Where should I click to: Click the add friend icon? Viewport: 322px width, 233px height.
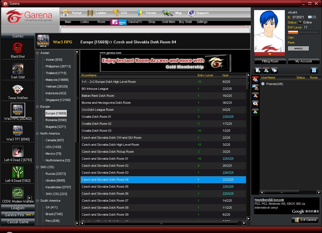click(266, 70)
